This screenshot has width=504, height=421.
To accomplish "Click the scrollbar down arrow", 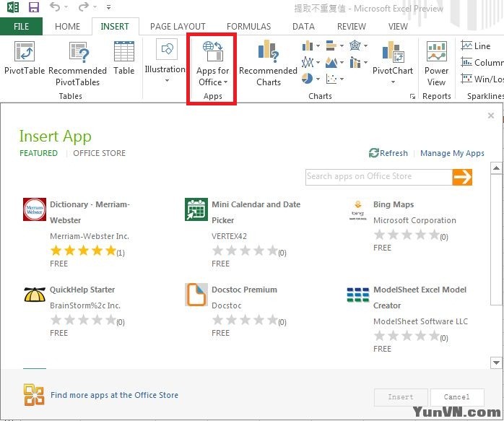I will (496, 363).
